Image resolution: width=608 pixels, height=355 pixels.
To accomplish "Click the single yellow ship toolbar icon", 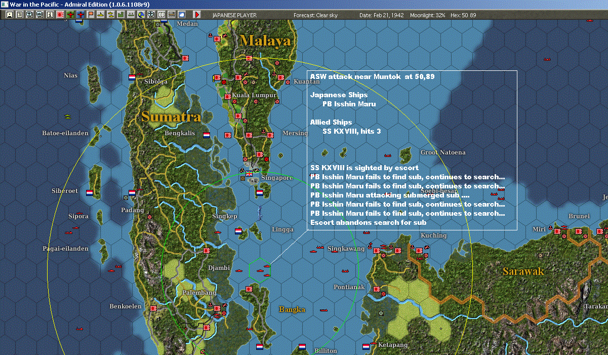I will point(101,15).
